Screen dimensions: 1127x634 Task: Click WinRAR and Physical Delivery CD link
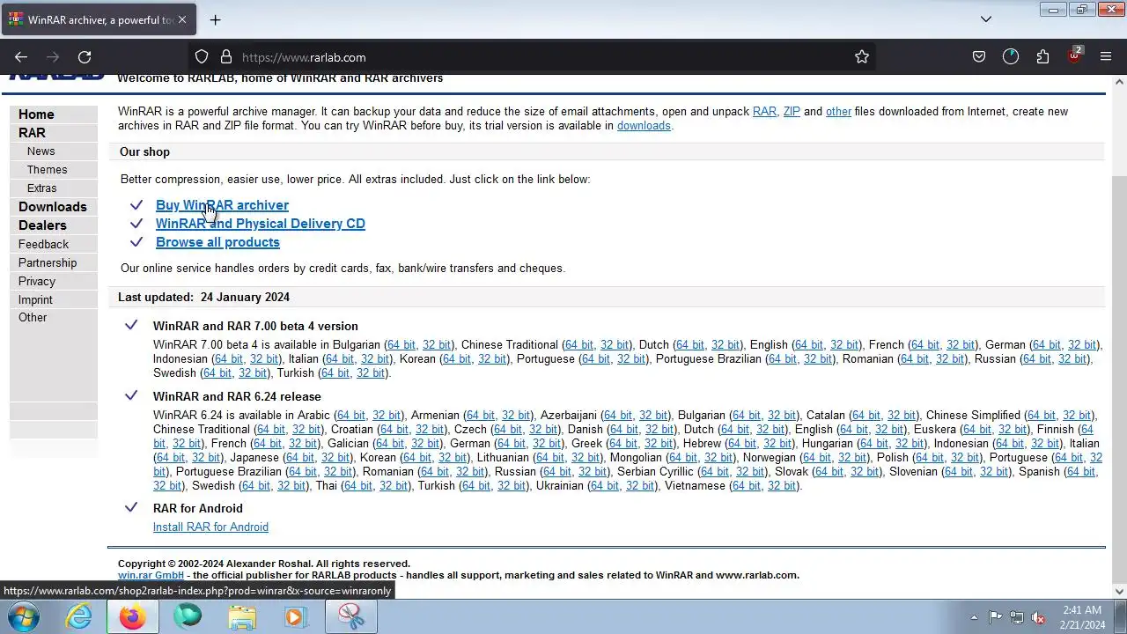[261, 224]
